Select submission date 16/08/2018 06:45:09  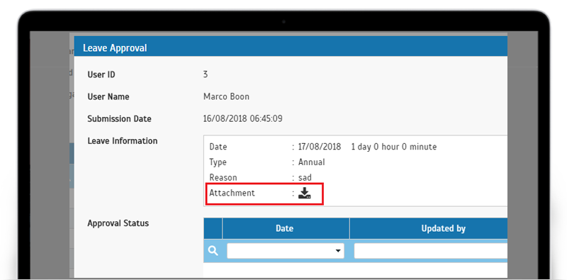[x=243, y=118]
